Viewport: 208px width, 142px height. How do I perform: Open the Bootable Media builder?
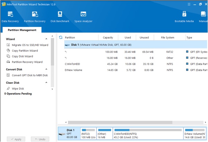(x=184, y=17)
